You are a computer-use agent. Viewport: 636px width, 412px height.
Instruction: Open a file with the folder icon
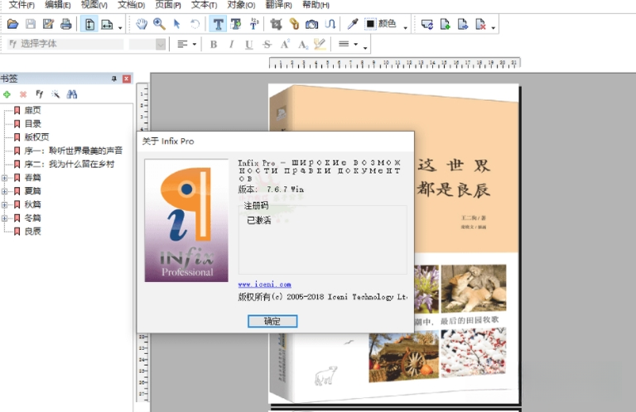12,24
